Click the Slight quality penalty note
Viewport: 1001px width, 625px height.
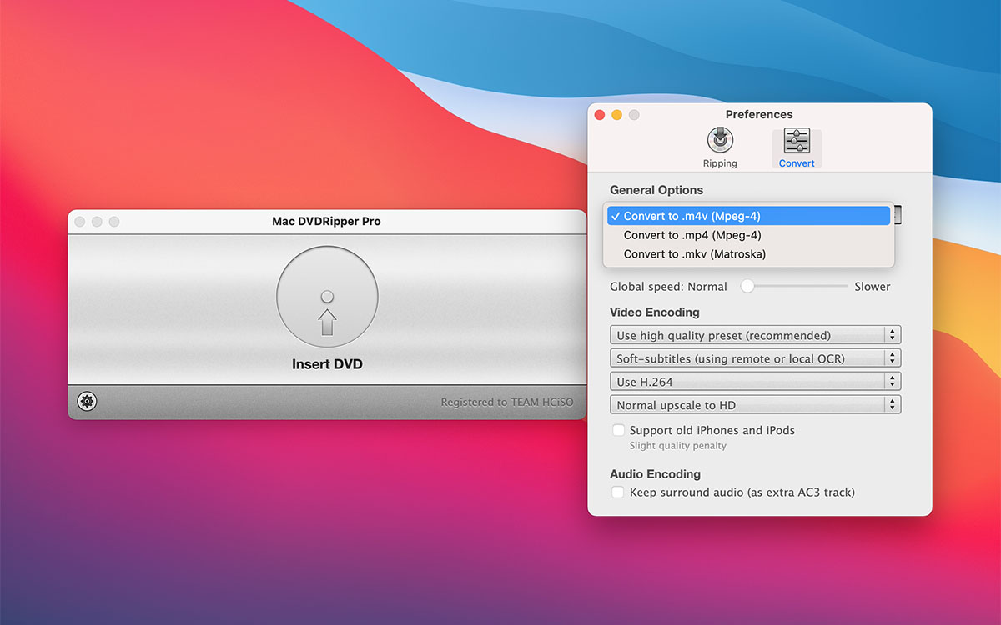[x=678, y=446]
